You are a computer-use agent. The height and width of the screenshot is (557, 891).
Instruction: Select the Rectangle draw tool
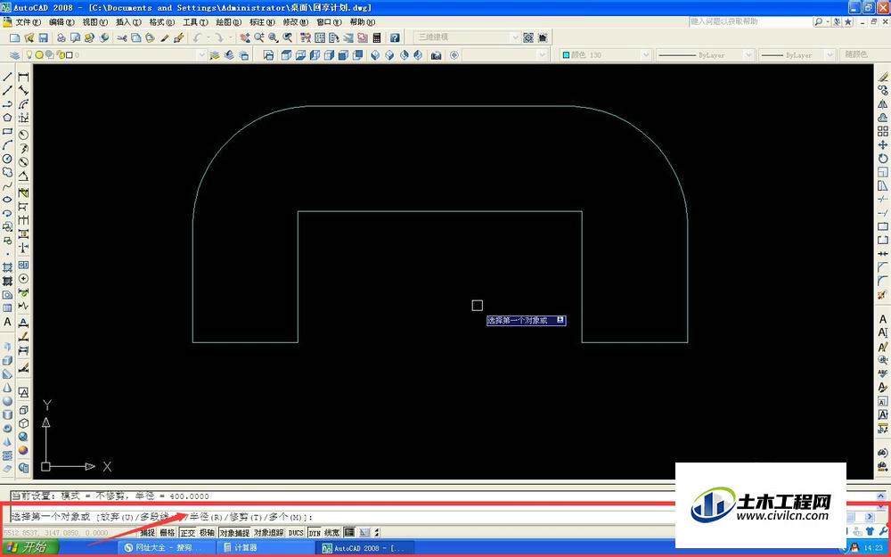pos(7,131)
